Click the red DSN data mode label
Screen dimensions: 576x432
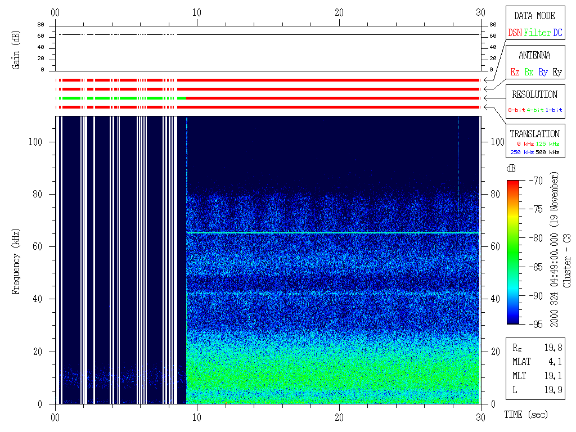click(515, 33)
